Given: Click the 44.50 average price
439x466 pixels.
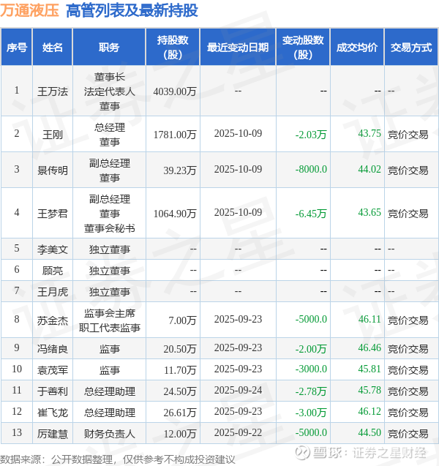Looking at the screenshot, I should tap(369, 432).
